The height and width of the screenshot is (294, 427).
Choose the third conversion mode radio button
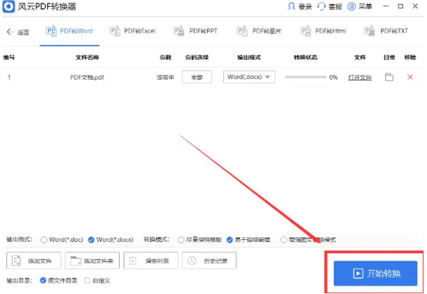click(284, 240)
